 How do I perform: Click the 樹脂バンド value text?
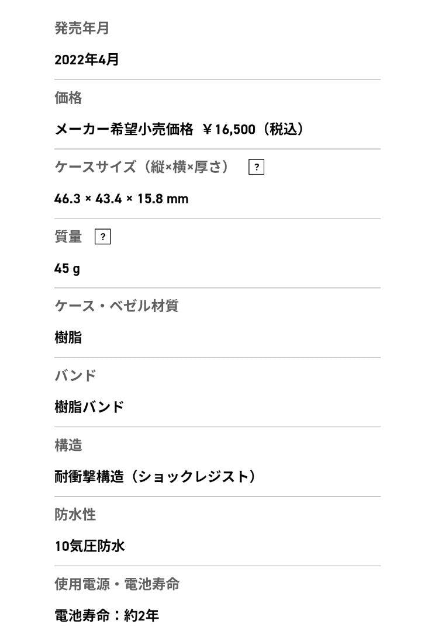point(89,407)
